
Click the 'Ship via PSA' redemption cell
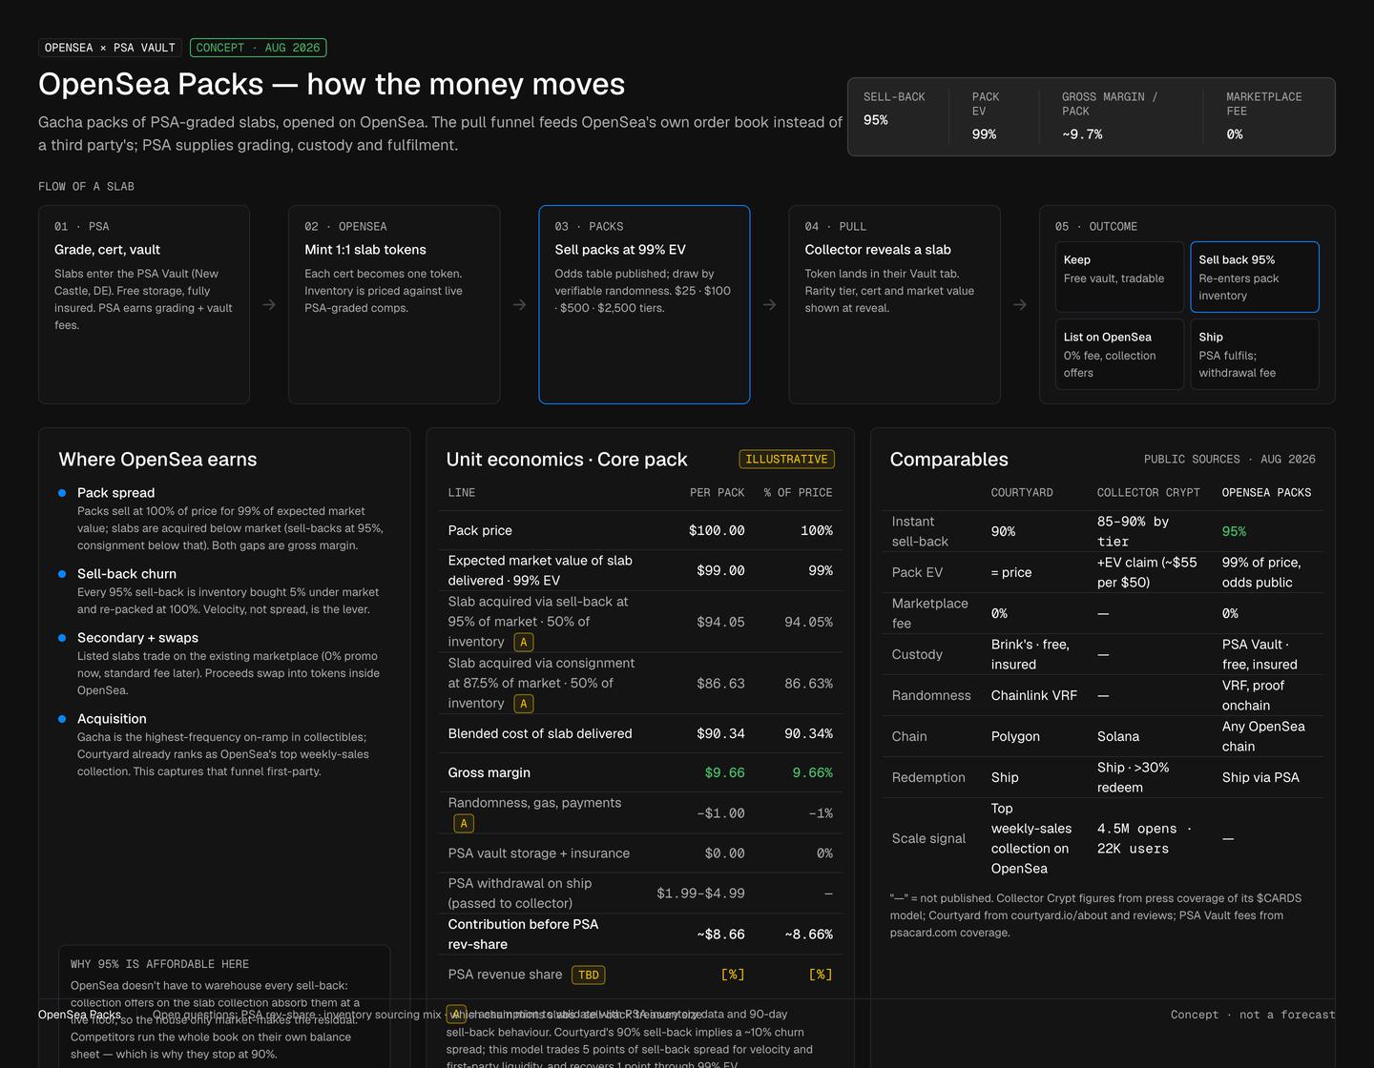point(1260,778)
